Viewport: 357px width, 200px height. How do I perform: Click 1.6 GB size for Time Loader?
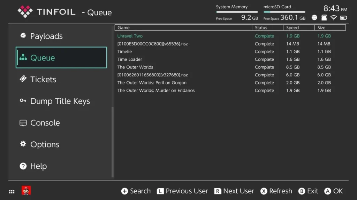(x=324, y=59)
